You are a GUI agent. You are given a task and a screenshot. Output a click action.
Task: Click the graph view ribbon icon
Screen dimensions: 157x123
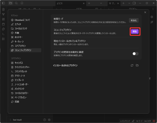point(3,14)
